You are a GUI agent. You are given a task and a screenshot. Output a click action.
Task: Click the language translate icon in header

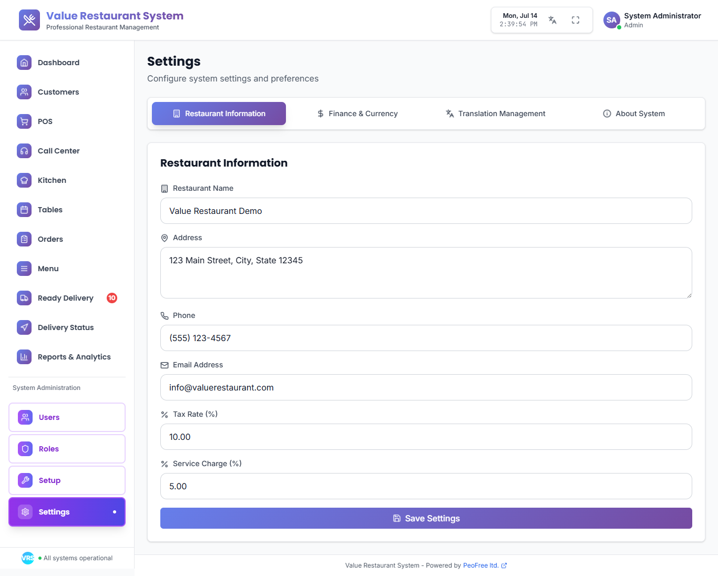552,20
